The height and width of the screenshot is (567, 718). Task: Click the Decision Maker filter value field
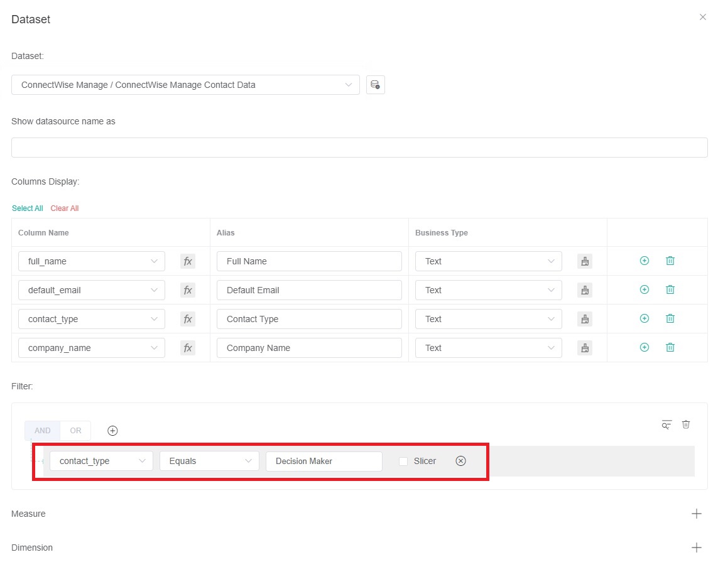[x=324, y=461]
